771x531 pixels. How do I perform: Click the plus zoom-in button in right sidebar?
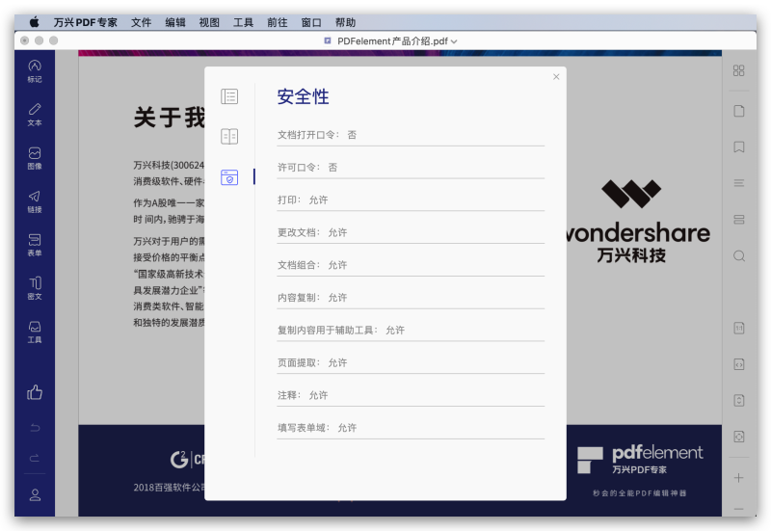[739, 478]
